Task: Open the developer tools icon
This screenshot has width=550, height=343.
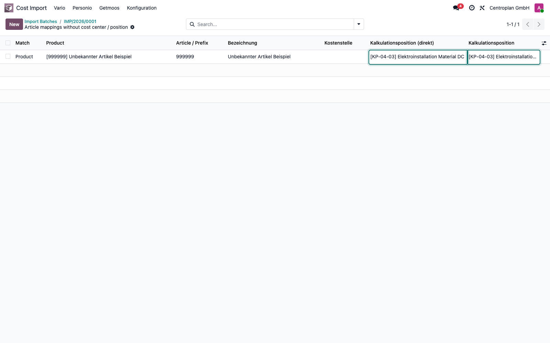Action: (482, 8)
